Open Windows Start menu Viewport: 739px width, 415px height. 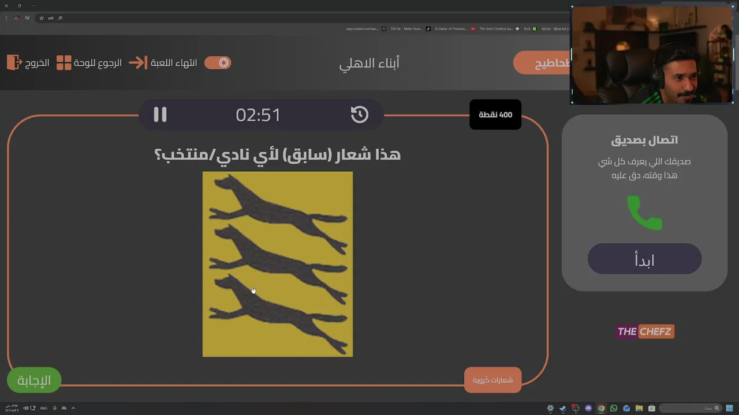729,408
